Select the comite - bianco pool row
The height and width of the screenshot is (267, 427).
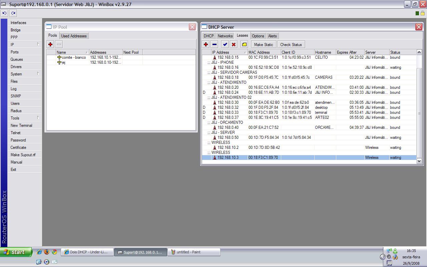[121, 57]
